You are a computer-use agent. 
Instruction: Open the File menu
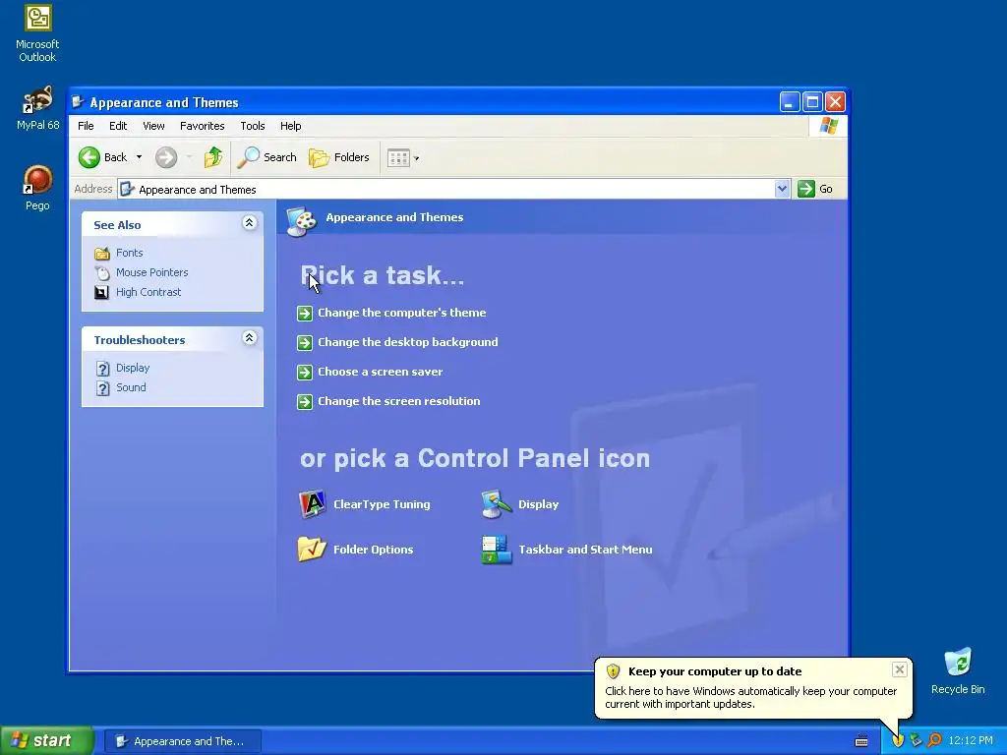[x=86, y=126]
